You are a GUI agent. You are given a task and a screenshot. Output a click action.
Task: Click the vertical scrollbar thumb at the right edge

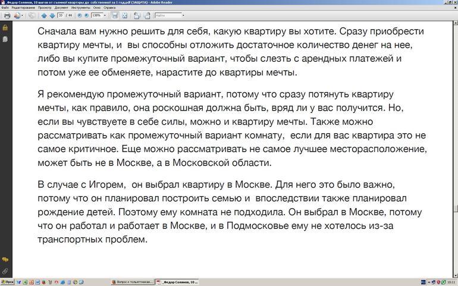(x=456, y=209)
